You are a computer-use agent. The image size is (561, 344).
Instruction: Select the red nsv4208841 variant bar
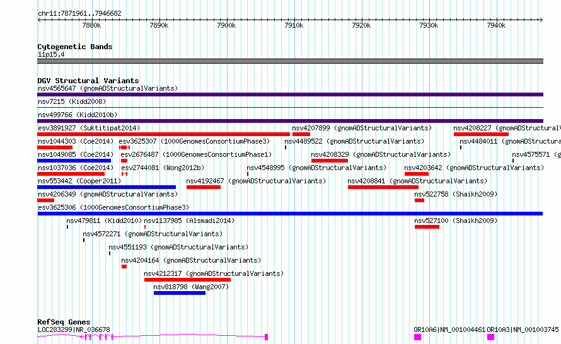click(x=383, y=187)
